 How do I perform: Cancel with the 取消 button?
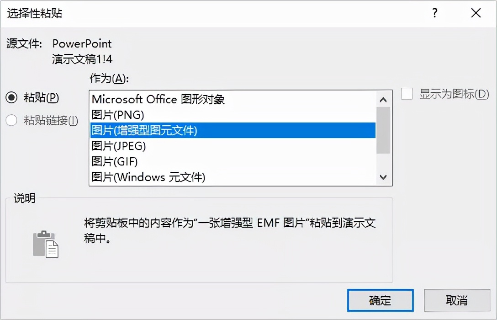(457, 300)
